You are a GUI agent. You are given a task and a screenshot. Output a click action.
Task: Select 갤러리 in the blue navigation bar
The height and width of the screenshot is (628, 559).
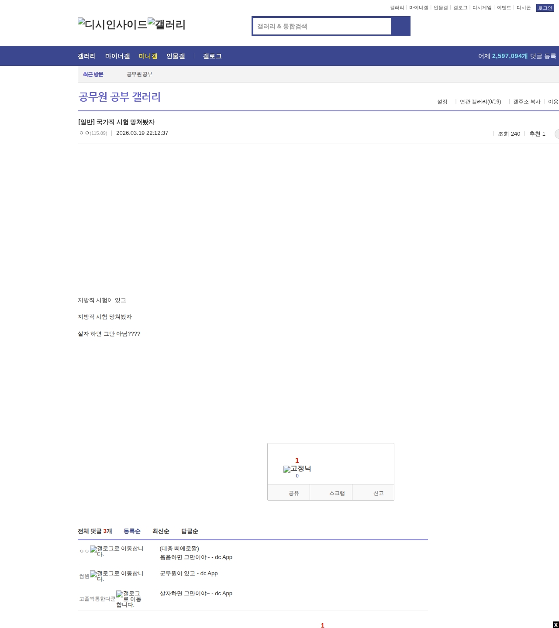87,56
